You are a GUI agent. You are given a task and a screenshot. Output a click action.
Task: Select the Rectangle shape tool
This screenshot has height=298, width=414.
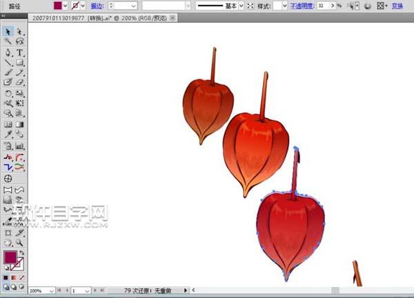(19, 62)
